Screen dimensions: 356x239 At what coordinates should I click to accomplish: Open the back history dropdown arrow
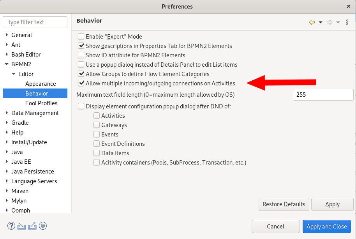(320, 22)
